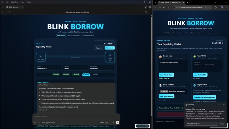Close Blink Borrow tab in Chrome window
Viewport: 229px width, 129px height.
tap(183, 2)
